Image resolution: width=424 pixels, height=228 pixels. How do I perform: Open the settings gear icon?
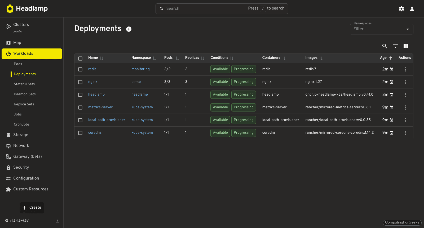coord(401,9)
